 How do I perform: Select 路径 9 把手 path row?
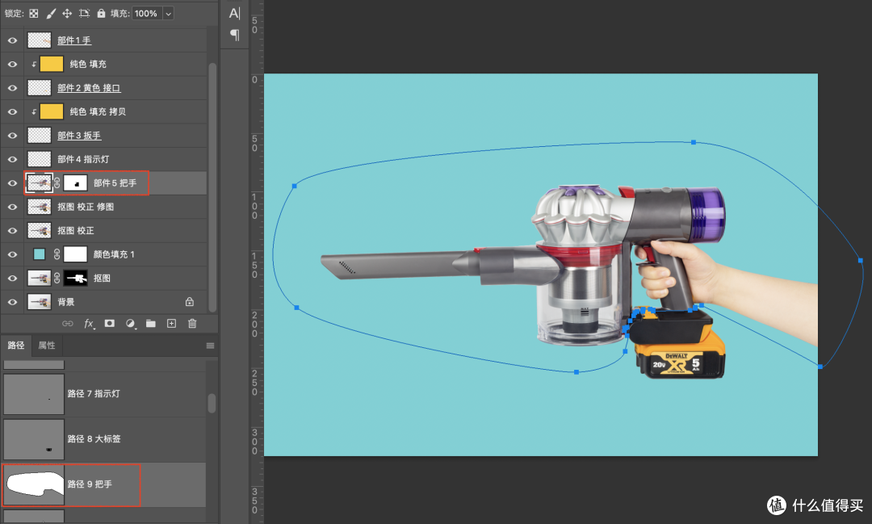tap(104, 484)
